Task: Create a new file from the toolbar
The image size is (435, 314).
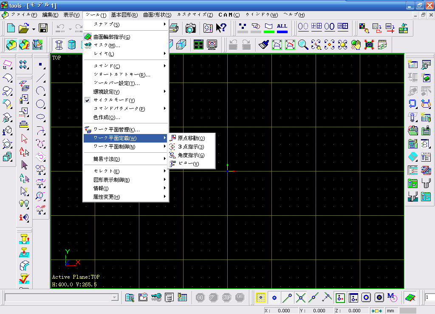Action: pos(11,28)
